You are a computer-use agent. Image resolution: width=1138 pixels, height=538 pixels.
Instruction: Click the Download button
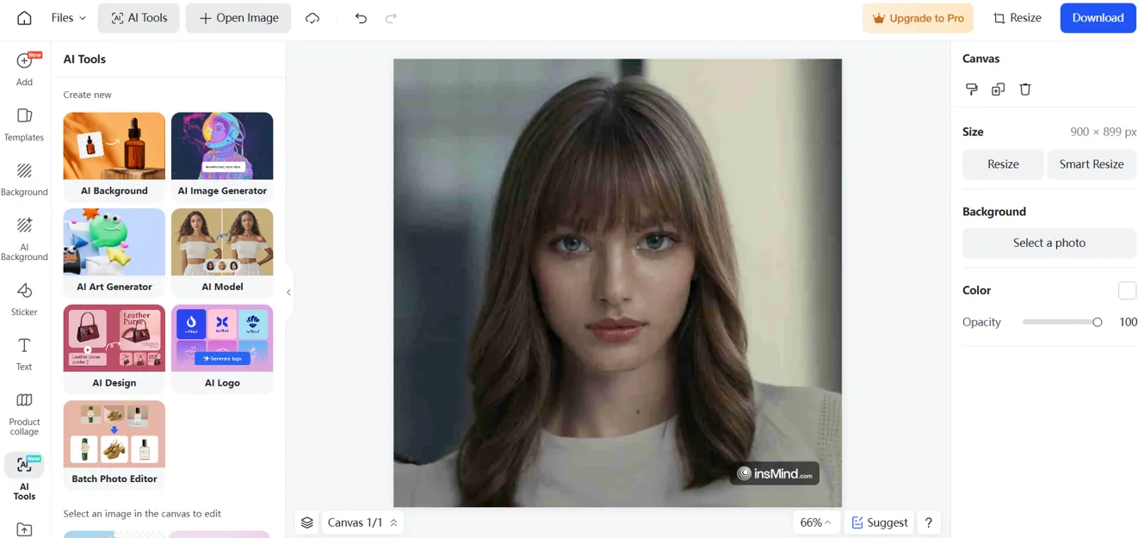point(1098,18)
